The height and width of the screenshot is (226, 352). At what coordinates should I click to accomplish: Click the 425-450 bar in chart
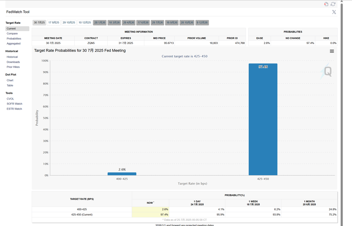pyautogui.click(x=263, y=119)
